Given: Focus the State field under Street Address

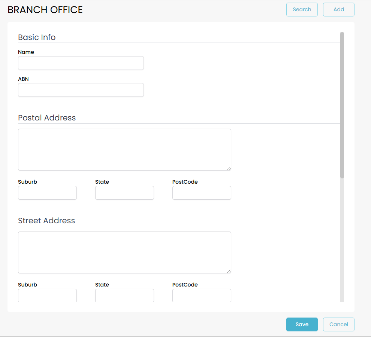Looking at the screenshot, I should click(x=124, y=295).
